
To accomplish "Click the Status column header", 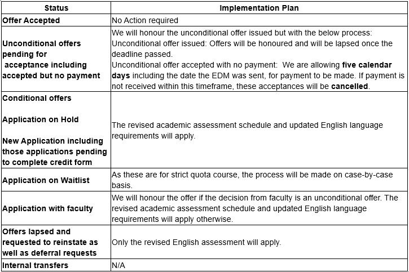I will (56, 8).
